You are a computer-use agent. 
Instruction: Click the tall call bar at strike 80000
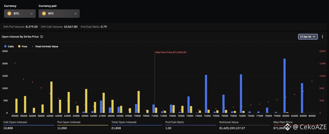tap(285, 86)
